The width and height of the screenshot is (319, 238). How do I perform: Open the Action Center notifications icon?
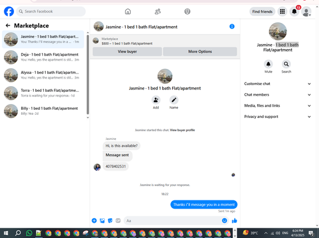point(311,233)
